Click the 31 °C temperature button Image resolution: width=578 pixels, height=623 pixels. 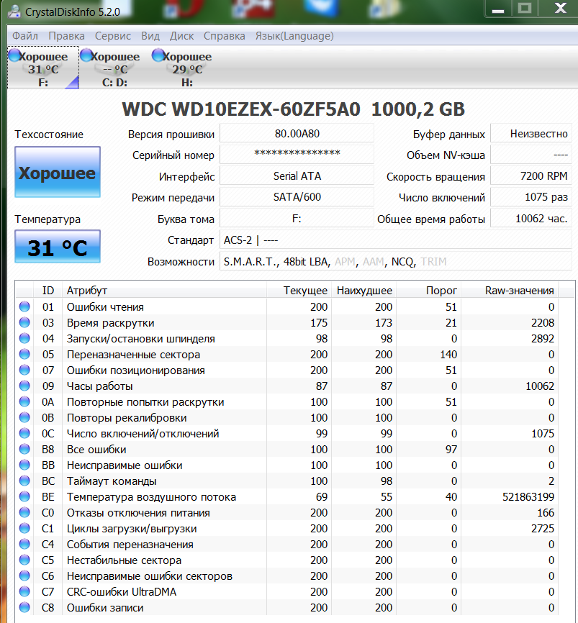[58, 246]
